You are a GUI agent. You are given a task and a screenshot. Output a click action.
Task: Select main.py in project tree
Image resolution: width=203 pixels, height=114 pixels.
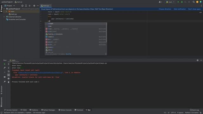click(14, 14)
